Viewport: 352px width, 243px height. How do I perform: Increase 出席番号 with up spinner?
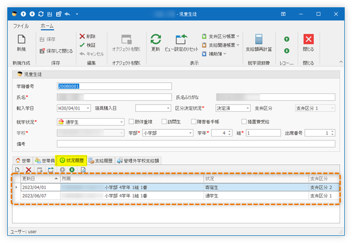point(333,132)
